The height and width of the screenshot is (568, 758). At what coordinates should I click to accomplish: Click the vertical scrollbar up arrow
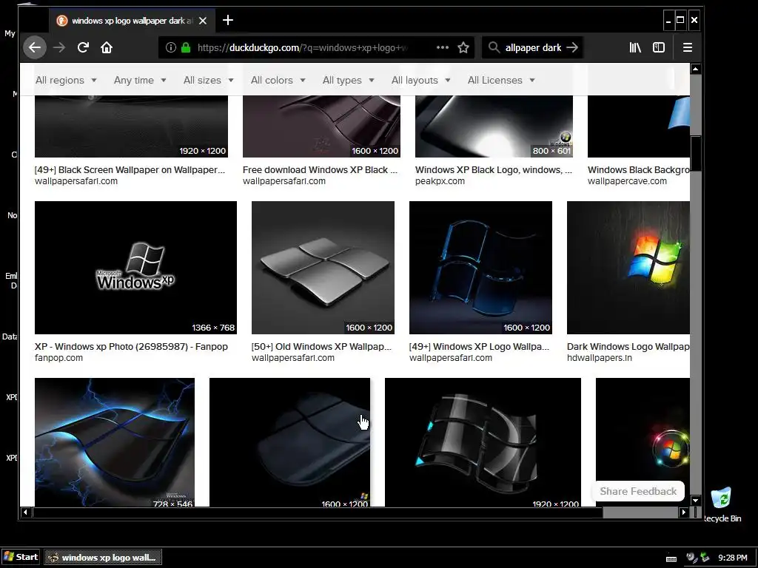(x=695, y=69)
